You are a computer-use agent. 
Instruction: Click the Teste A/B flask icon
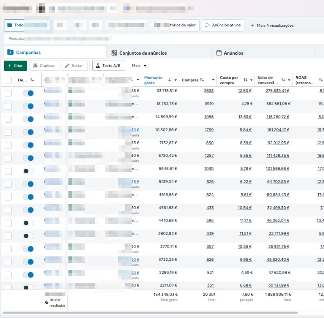click(x=98, y=66)
